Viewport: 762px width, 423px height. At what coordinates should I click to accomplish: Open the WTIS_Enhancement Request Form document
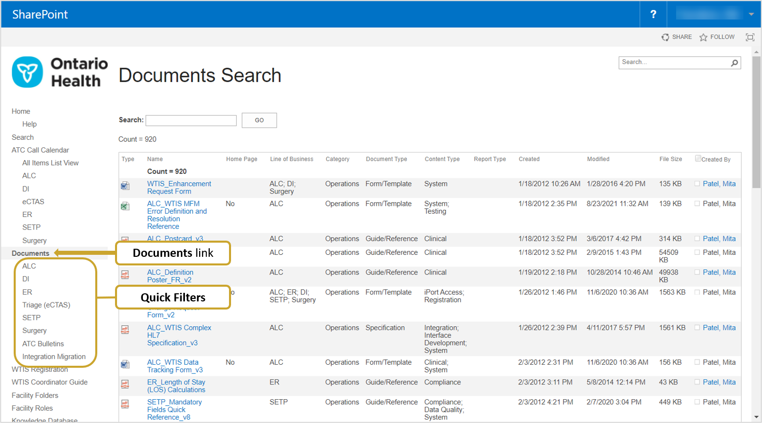tap(179, 187)
